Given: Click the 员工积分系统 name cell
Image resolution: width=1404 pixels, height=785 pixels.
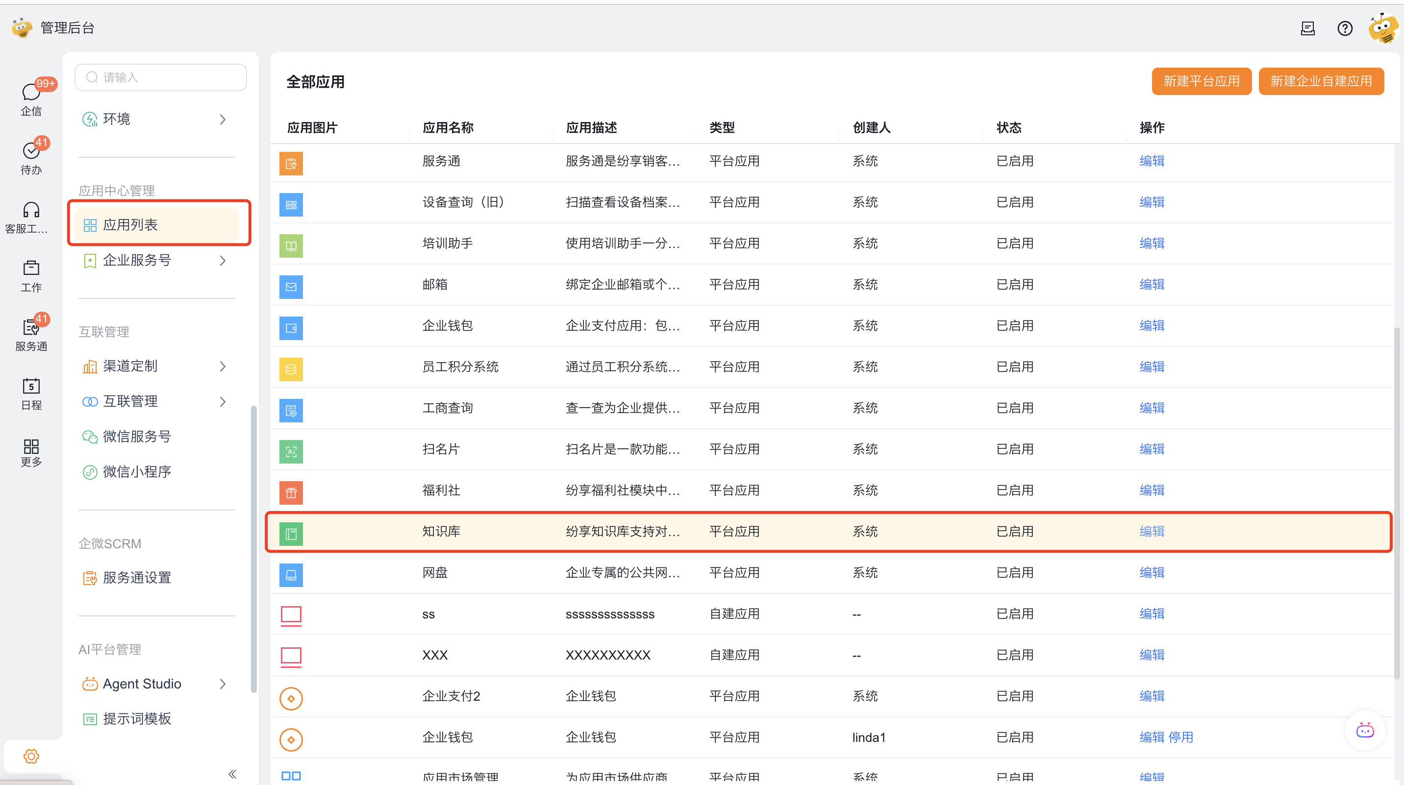Looking at the screenshot, I should pyautogui.click(x=460, y=367).
